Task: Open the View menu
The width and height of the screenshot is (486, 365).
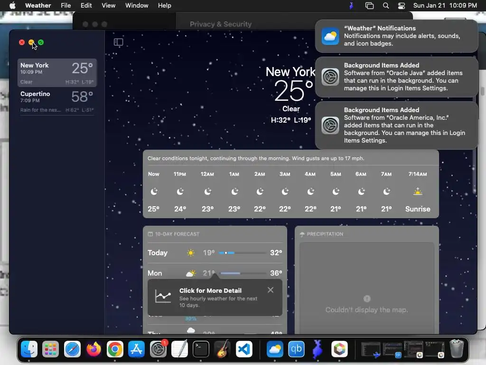Action: tap(109, 5)
